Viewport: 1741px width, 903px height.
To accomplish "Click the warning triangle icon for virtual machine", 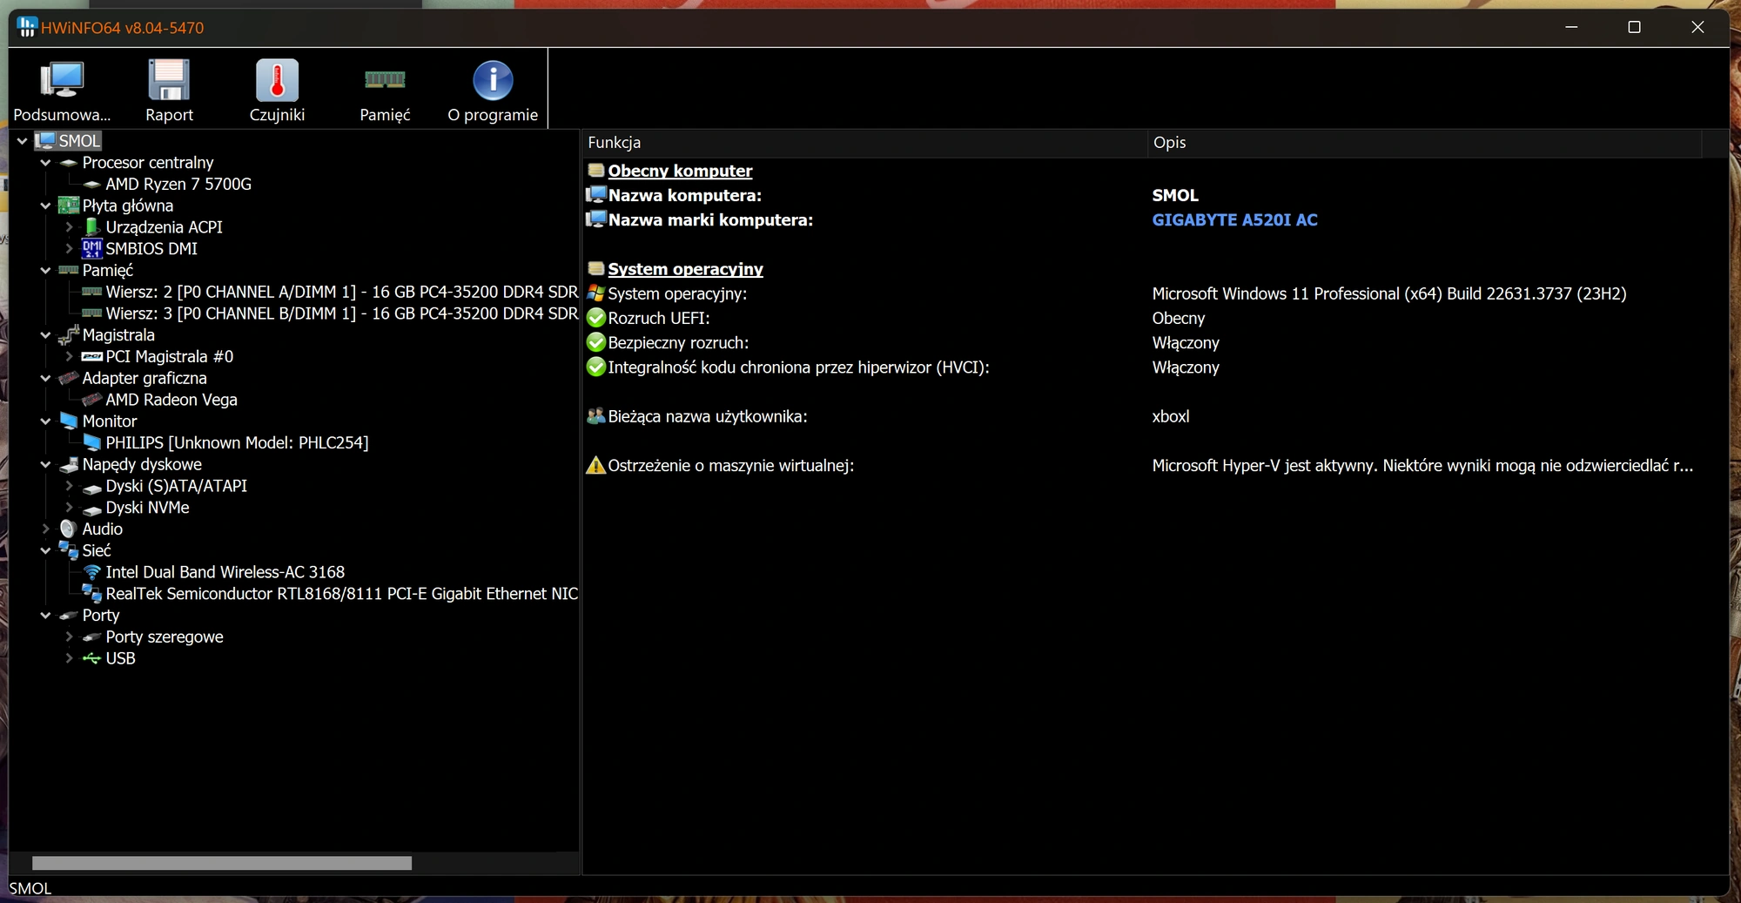I will pyautogui.click(x=595, y=465).
